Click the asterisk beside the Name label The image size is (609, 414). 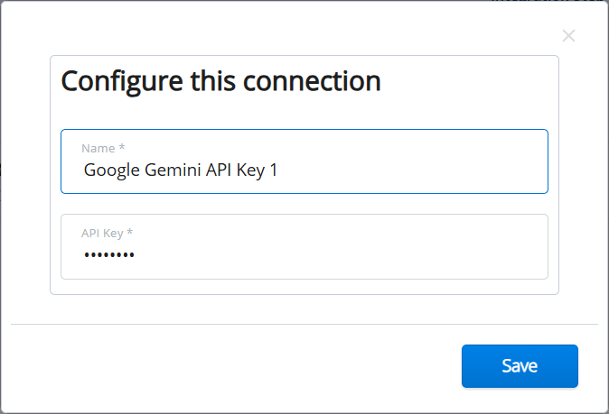click(122, 147)
